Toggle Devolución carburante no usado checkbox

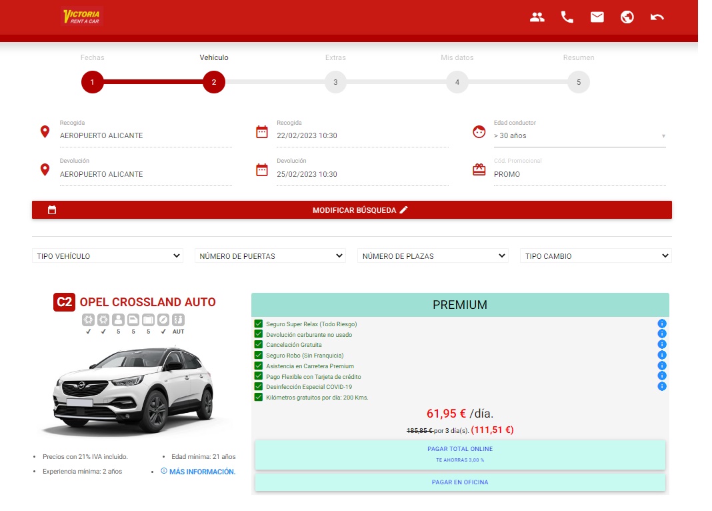click(259, 334)
